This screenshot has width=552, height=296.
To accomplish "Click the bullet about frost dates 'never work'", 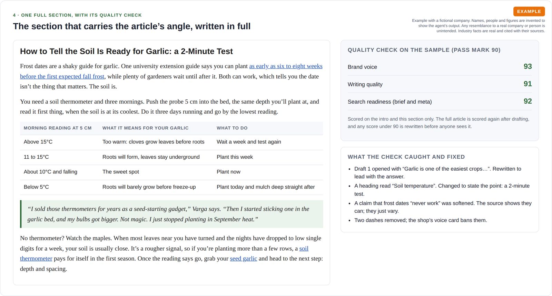I will [443, 207].
